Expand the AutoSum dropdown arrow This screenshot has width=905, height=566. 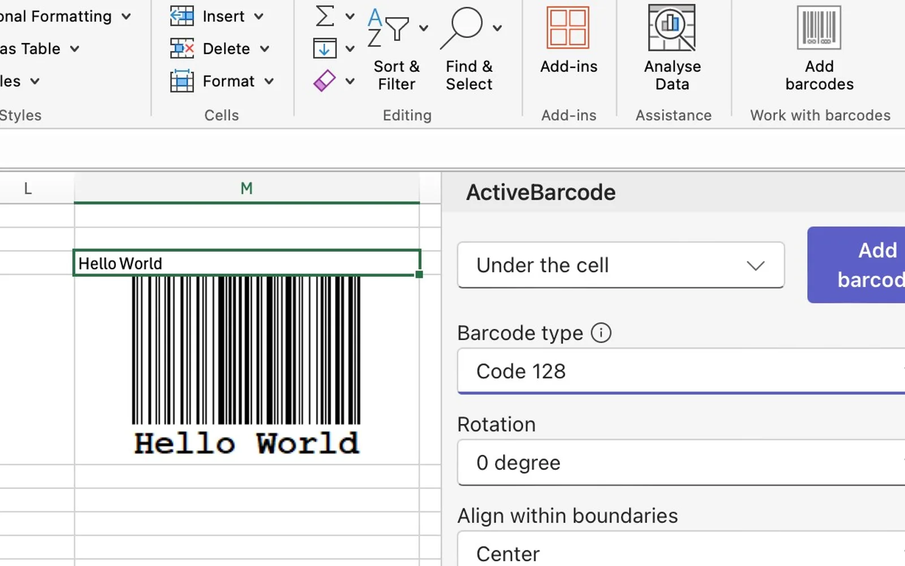(x=350, y=16)
